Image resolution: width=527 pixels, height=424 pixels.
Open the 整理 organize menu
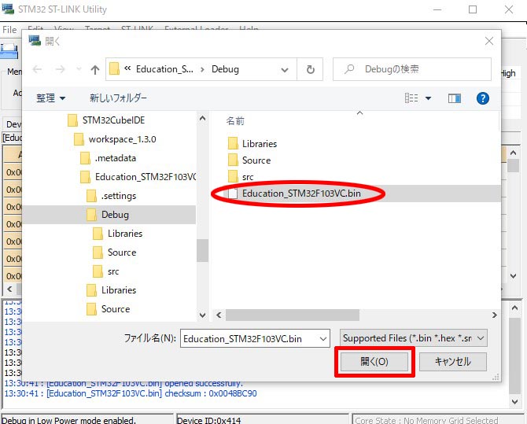(50, 98)
